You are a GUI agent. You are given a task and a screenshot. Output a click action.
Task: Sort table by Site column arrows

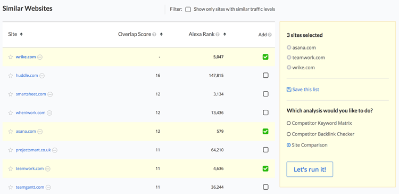21,34
